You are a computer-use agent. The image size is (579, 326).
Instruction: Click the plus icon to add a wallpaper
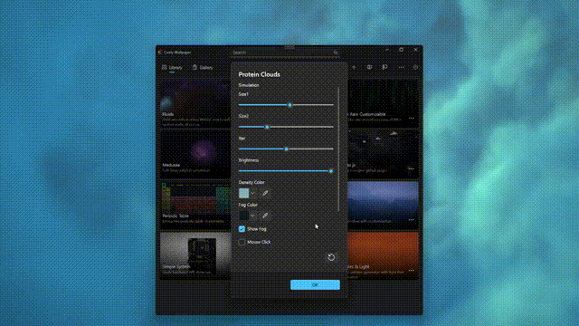[354, 67]
